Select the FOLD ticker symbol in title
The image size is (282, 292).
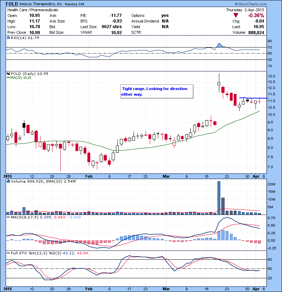pos(12,4)
